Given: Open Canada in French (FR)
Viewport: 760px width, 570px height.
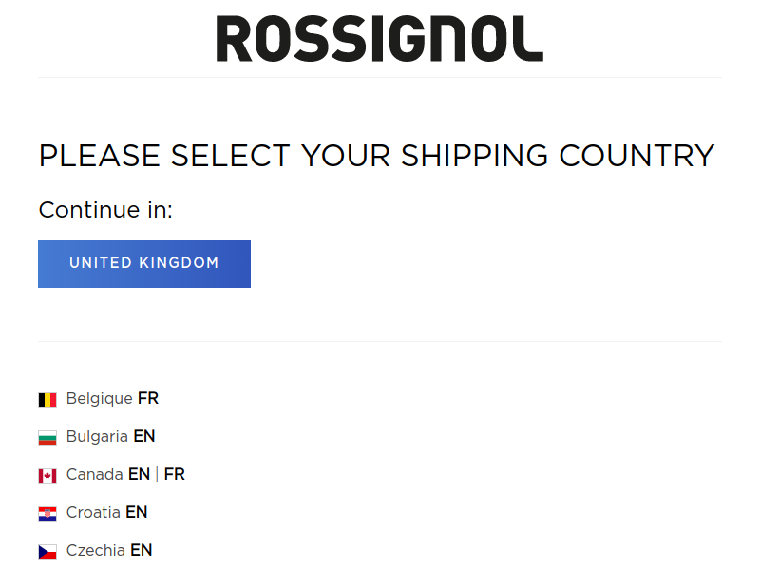Looking at the screenshot, I should pyautogui.click(x=175, y=474).
